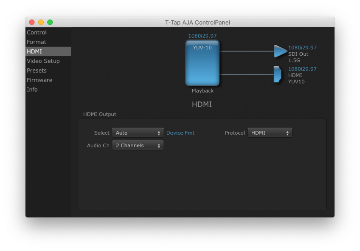Close the window with the red button
This screenshot has width=360, height=251.
[32, 22]
